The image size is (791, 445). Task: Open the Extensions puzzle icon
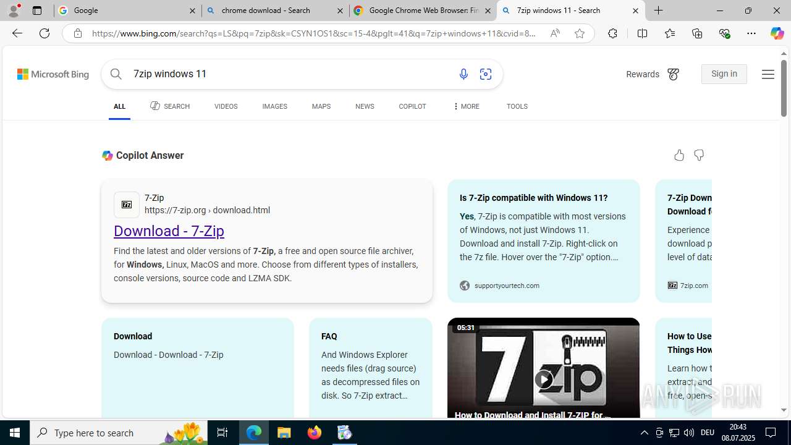(x=612, y=33)
